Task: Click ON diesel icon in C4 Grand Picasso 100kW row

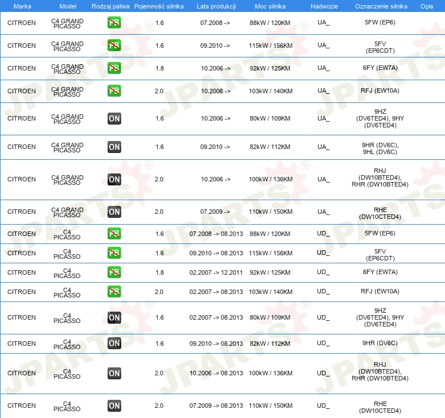Action: (114, 179)
